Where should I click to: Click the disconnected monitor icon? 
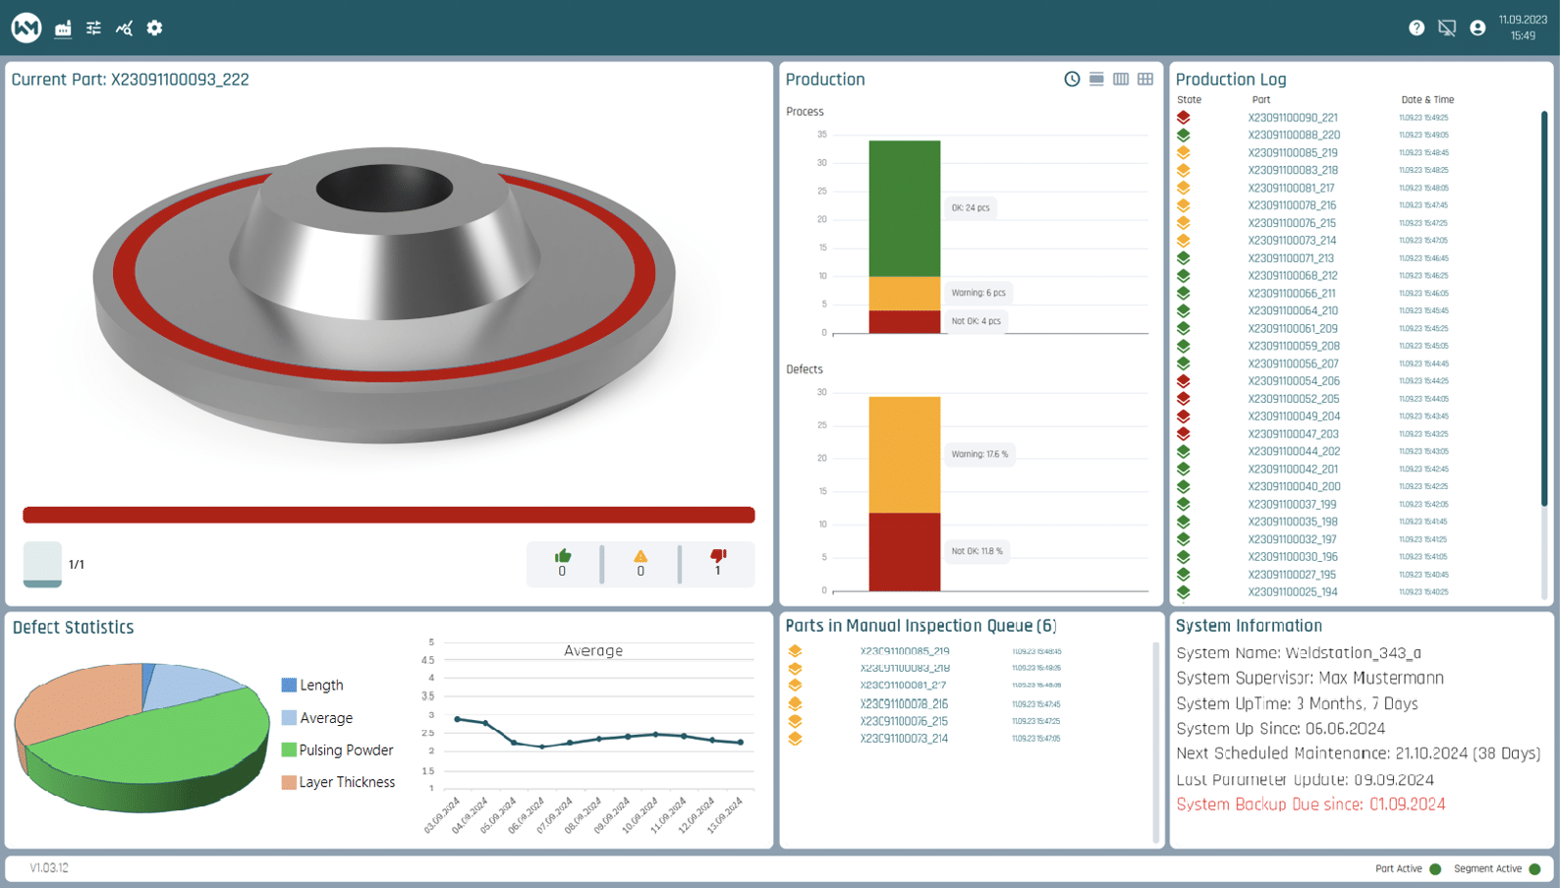[1447, 28]
